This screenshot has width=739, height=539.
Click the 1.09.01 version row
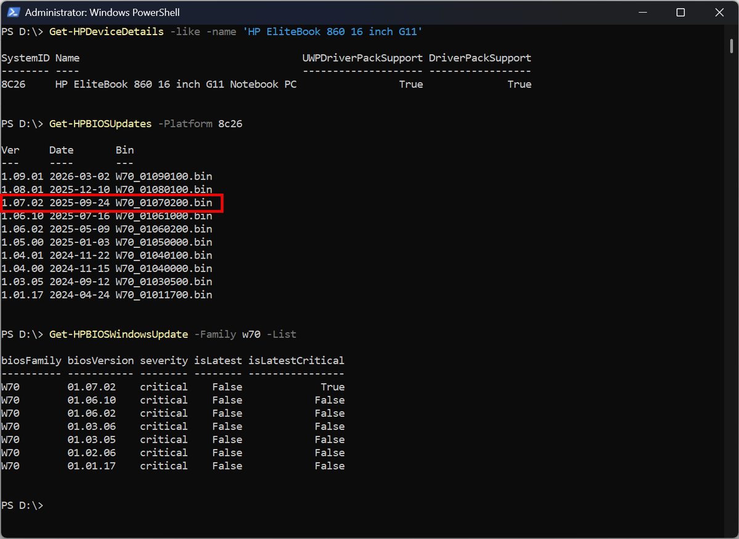click(107, 176)
